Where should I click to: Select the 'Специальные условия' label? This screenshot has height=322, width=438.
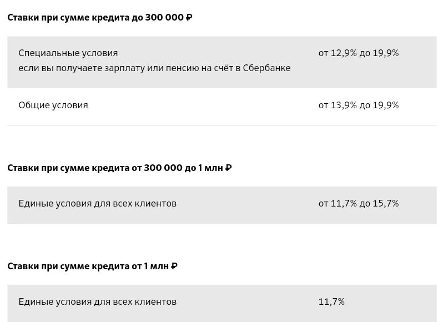[x=68, y=53]
